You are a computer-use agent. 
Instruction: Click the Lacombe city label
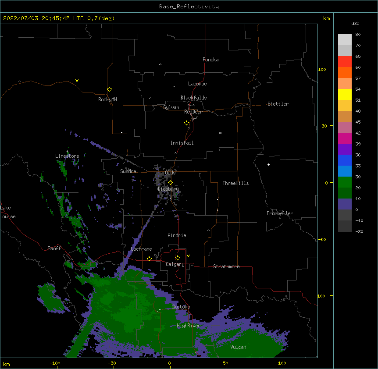click(197, 84)
